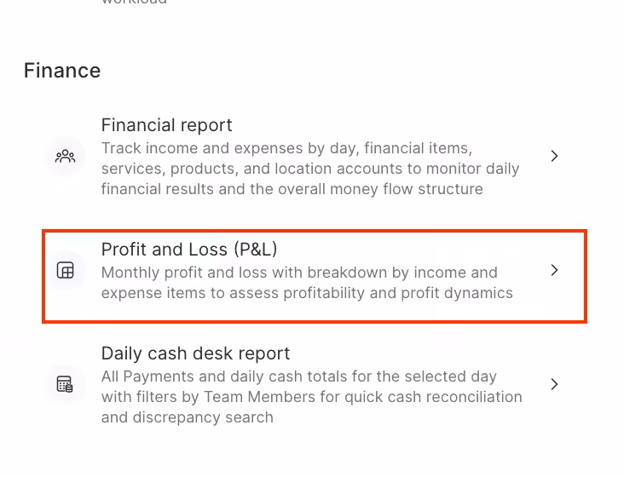Open the Daily cash desk report title

click(195, 353)
